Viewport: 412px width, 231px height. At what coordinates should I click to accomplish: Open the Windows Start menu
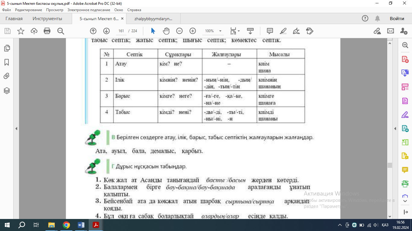point(7,225)
